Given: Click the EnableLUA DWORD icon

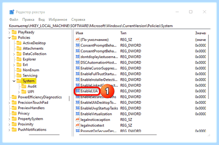Looking at the screenshot, I should (x=77, y=91).
